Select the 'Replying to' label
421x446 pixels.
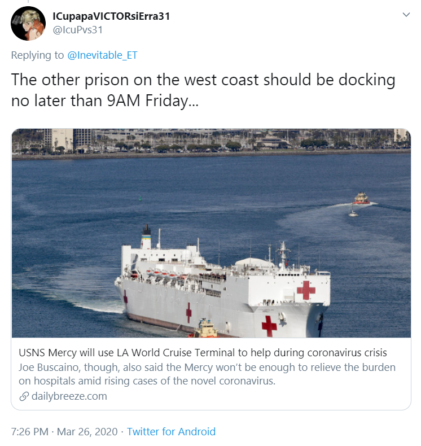click(x=37, y=55)
